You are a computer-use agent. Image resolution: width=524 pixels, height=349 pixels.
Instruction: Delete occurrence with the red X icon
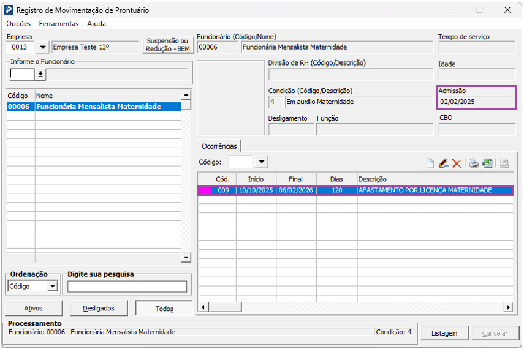tap(457, 163)
